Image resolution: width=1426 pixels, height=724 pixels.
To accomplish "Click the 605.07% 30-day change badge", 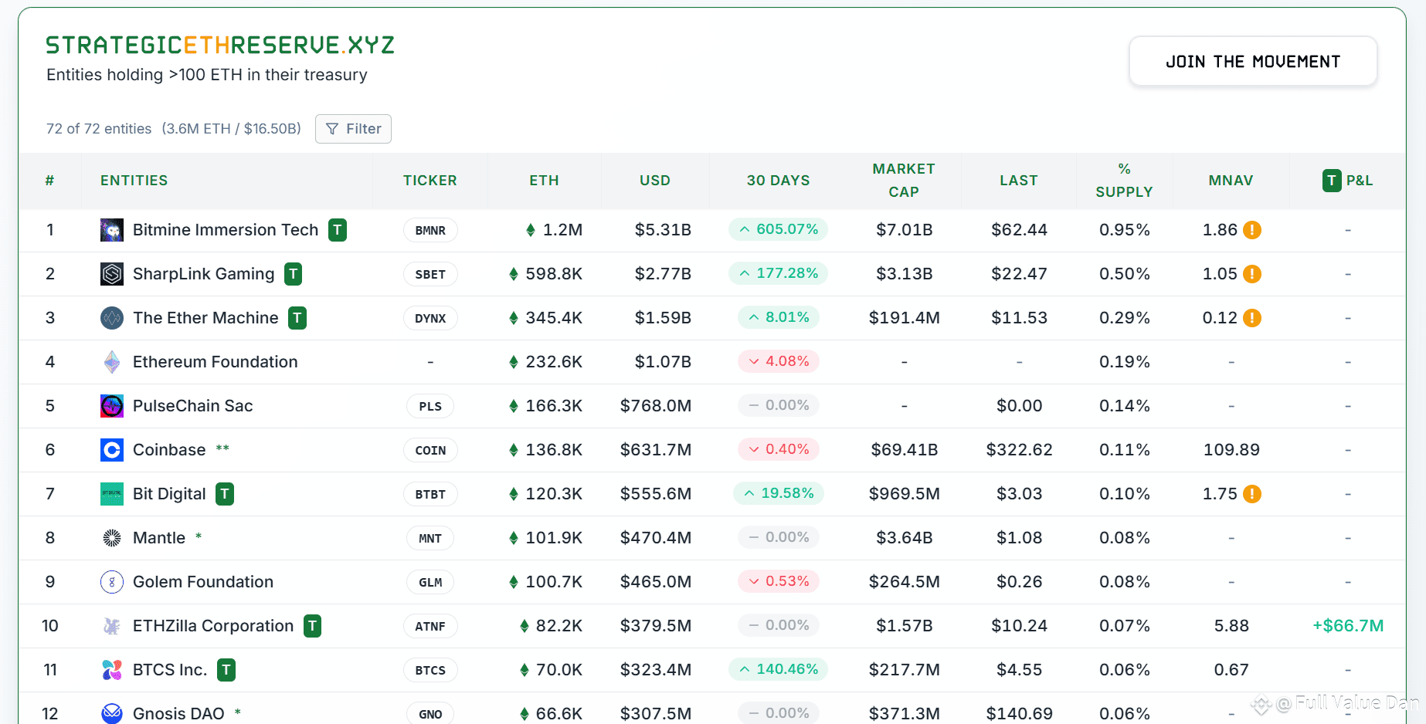I will [778, 229].
